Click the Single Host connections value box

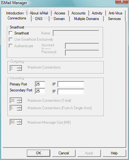tap(13, 108)
